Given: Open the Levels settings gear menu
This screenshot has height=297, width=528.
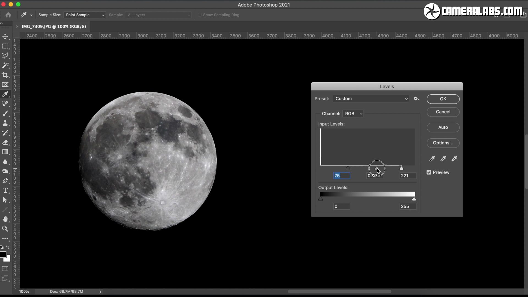Looking at the screenshot, I should click(x=416, y=98).
